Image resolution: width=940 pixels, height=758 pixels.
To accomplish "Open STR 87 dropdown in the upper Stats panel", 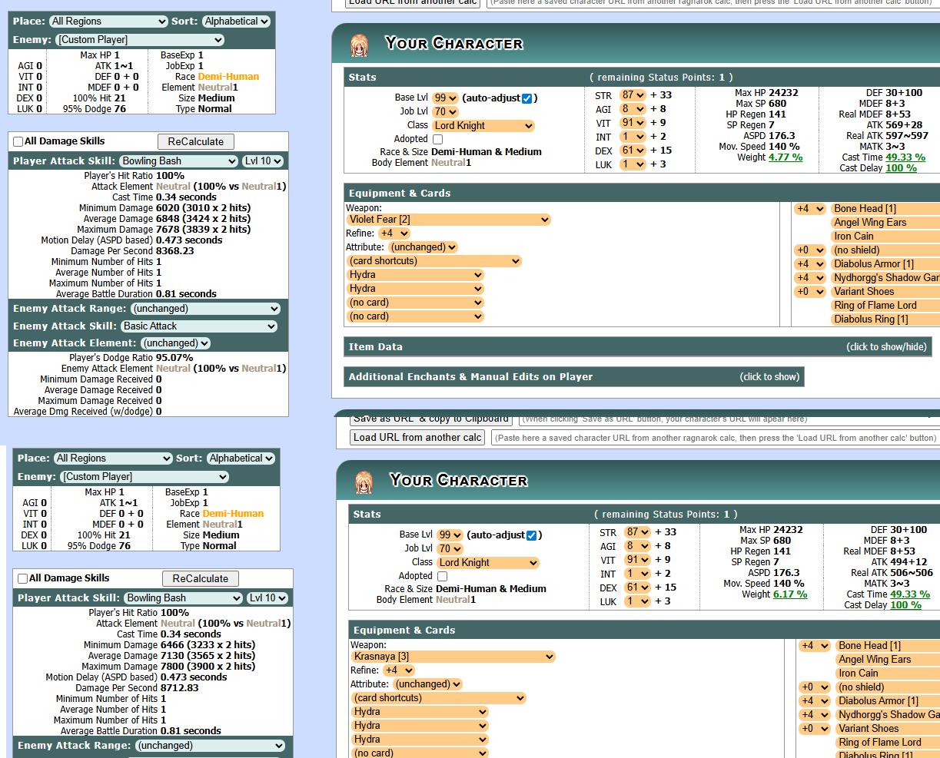I will click(x=633, y=95).
